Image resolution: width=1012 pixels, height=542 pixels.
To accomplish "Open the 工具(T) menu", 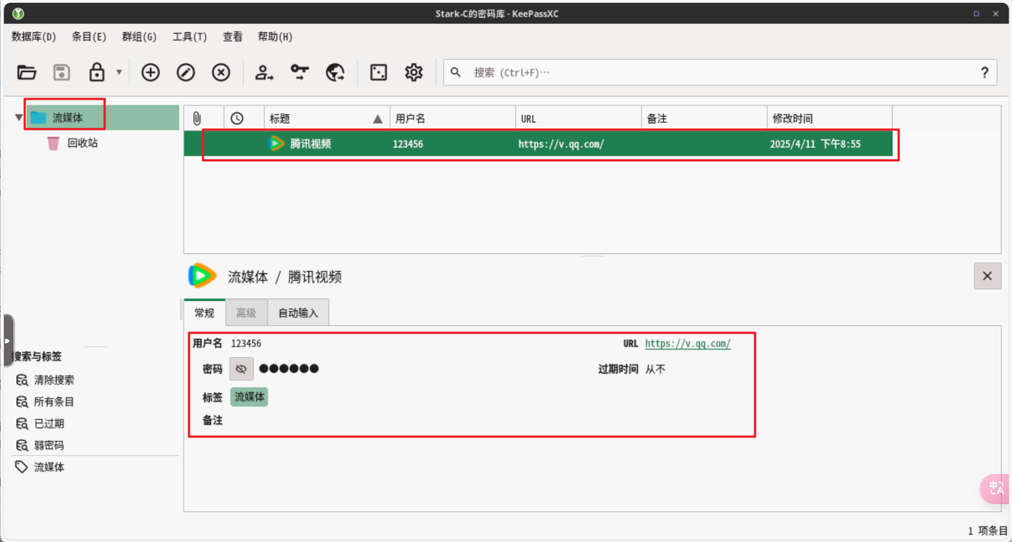I will tap(189, 37).
